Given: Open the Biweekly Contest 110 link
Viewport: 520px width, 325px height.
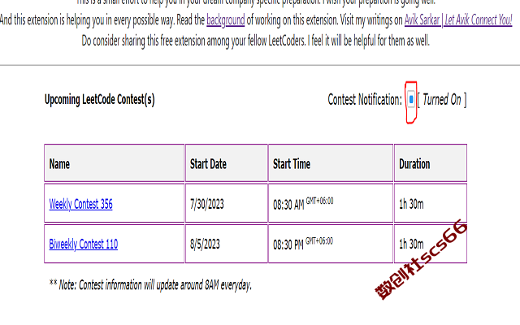Looking at the screenshot, I should (x=83, y=244).
